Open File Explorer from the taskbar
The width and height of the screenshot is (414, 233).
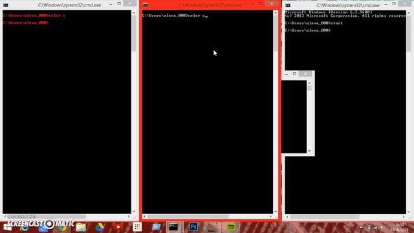[x=81, y=227]
